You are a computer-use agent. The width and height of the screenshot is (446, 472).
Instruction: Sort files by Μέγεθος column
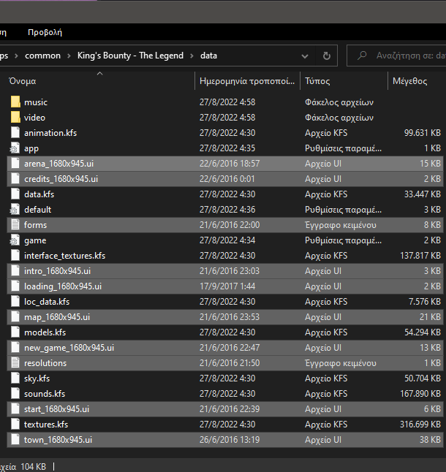click(410, 81)
